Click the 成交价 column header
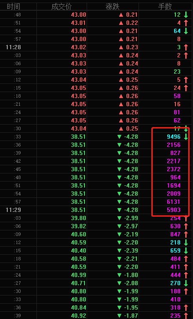Viewport: 193px width, 319px height. click(62, 7)
